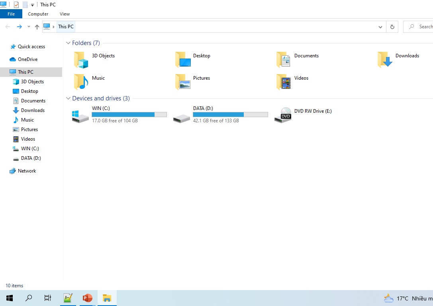Select the Videos folder icon in main pane
The image size is (433, 306).
(284, 82)
